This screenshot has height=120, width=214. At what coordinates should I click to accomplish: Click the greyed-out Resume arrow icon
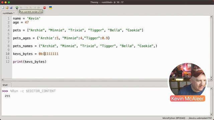pyautogui.click(x=39, y=8)
